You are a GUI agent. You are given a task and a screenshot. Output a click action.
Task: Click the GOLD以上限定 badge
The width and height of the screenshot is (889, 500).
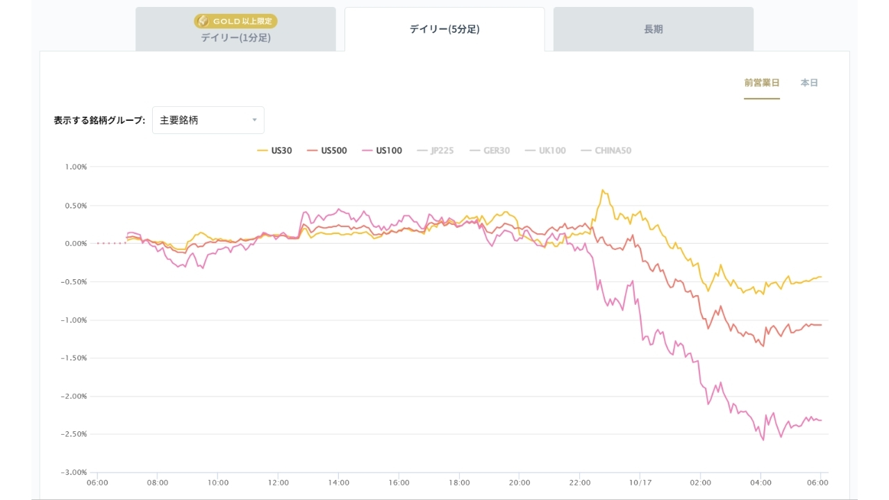[235, 22]
